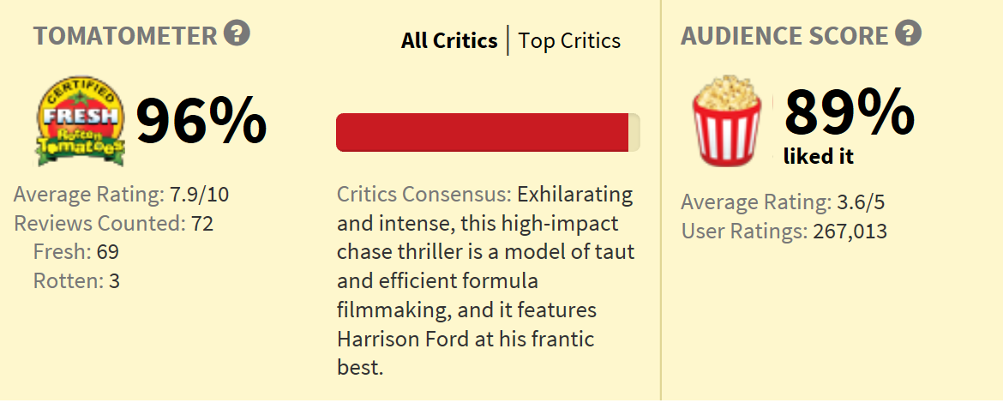Click the 'liked it' label

[x=819, y=156]
